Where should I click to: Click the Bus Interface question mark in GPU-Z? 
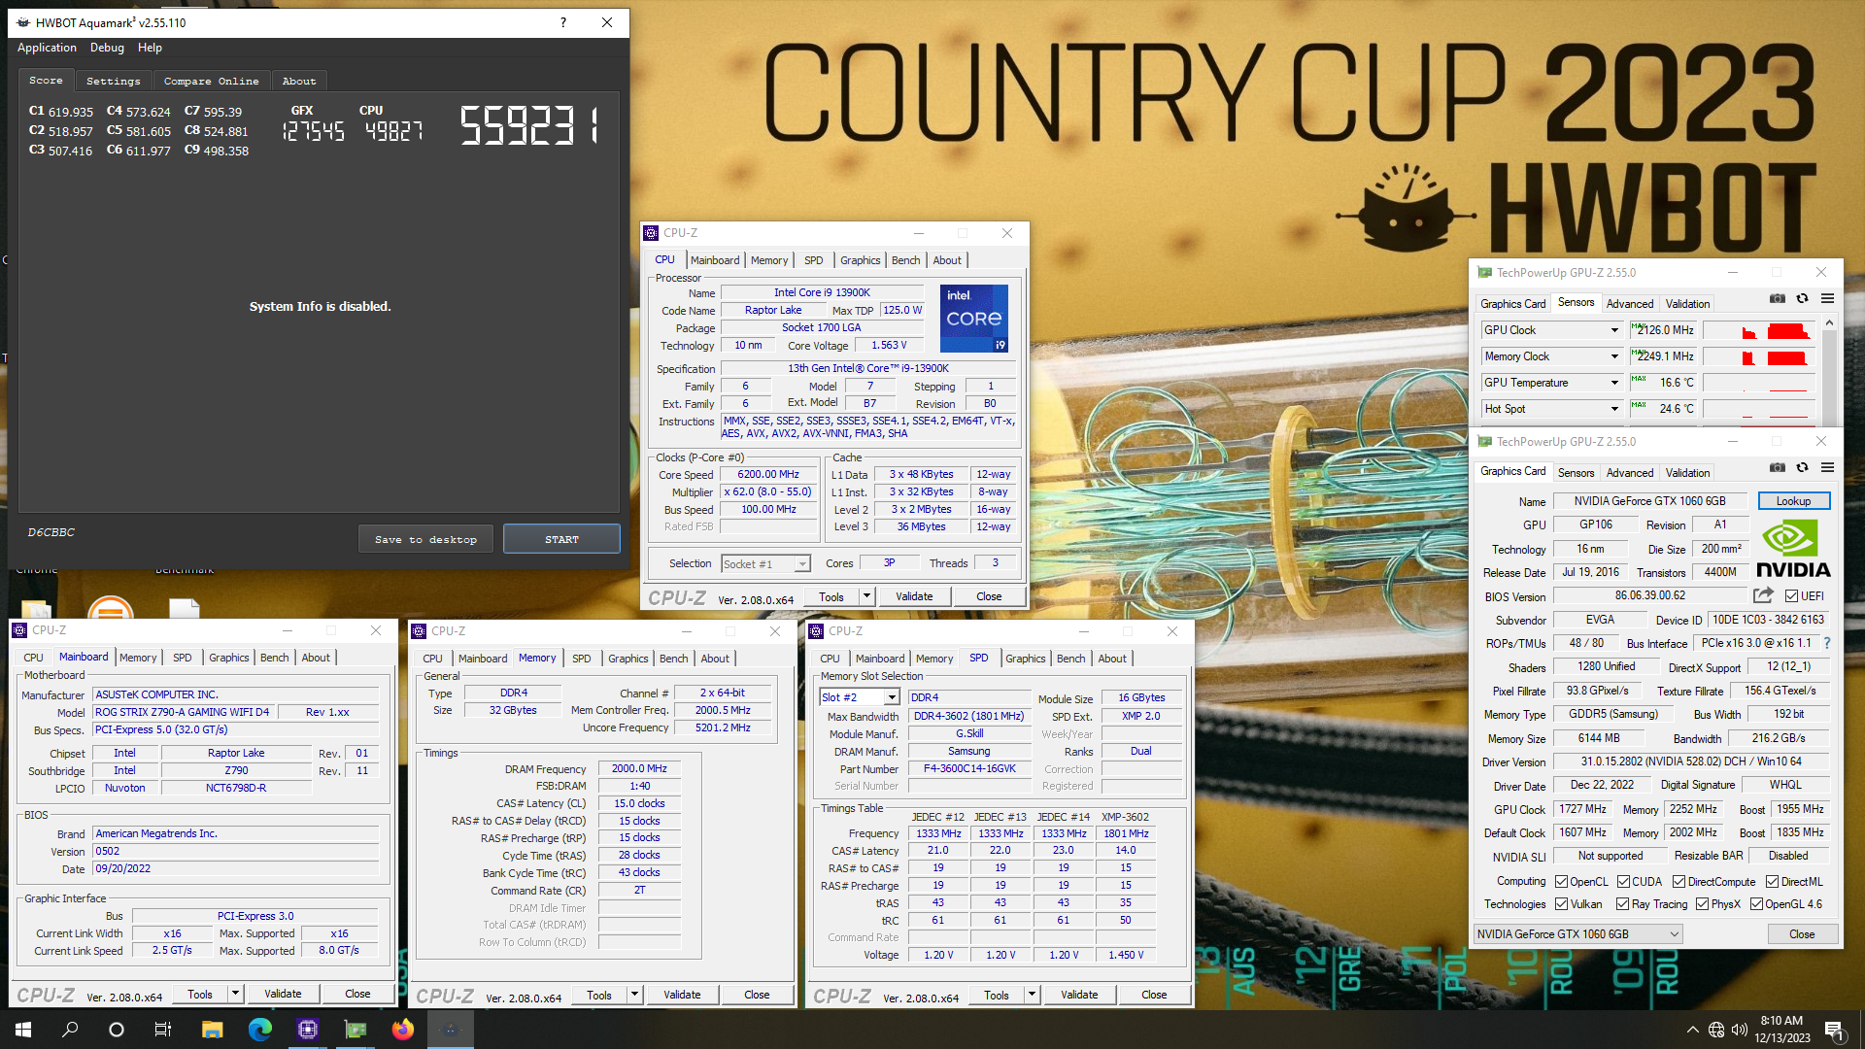pyautogui.click(x=1826, y=643)
